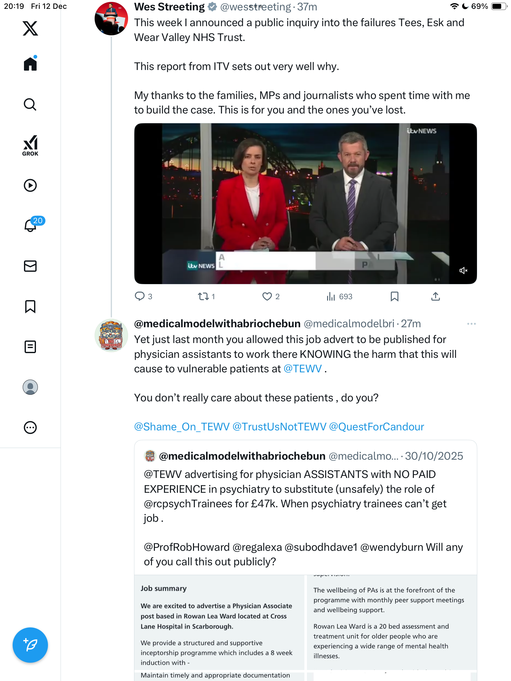Open the Grok assistant icon
This screenshot has height=681, width=511.
coord(30,145)
